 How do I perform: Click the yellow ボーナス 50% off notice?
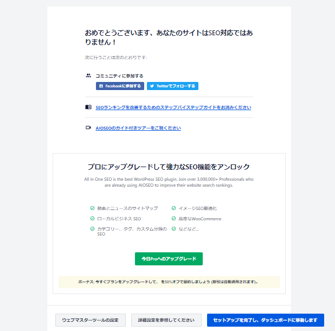[169, 282]
